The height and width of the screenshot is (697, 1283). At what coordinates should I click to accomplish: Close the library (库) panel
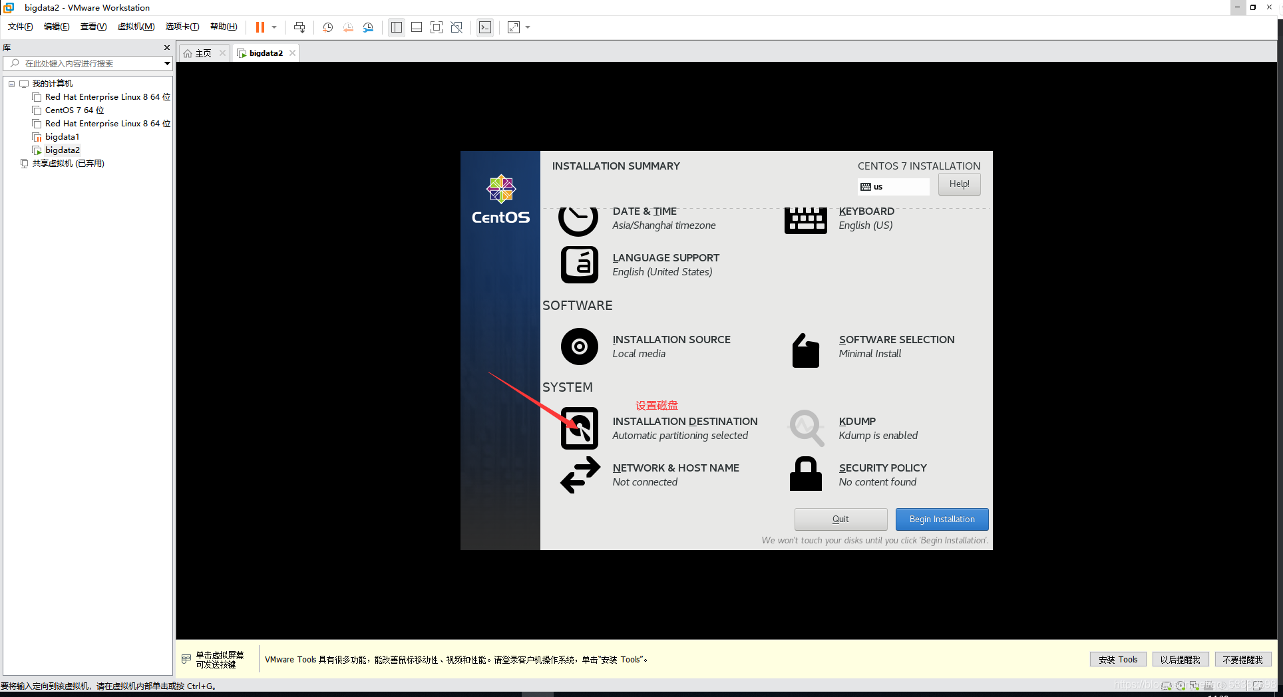[167, 48]
